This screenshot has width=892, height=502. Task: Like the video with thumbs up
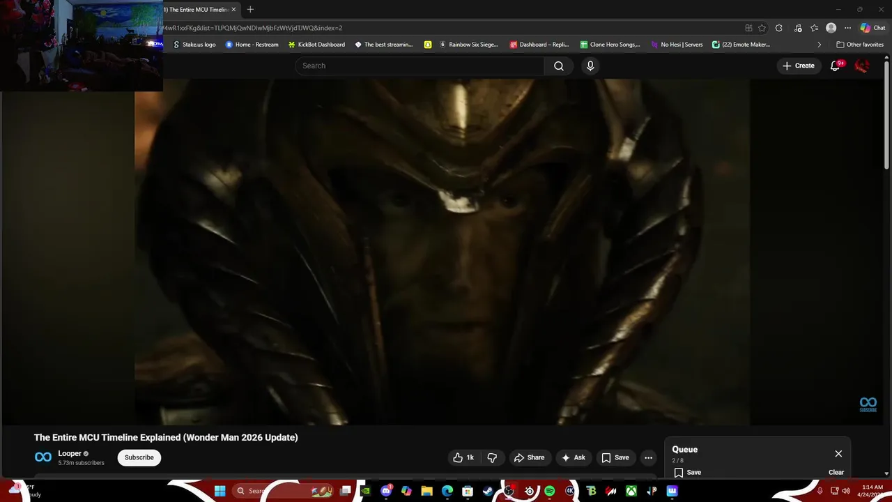[463, 457]
